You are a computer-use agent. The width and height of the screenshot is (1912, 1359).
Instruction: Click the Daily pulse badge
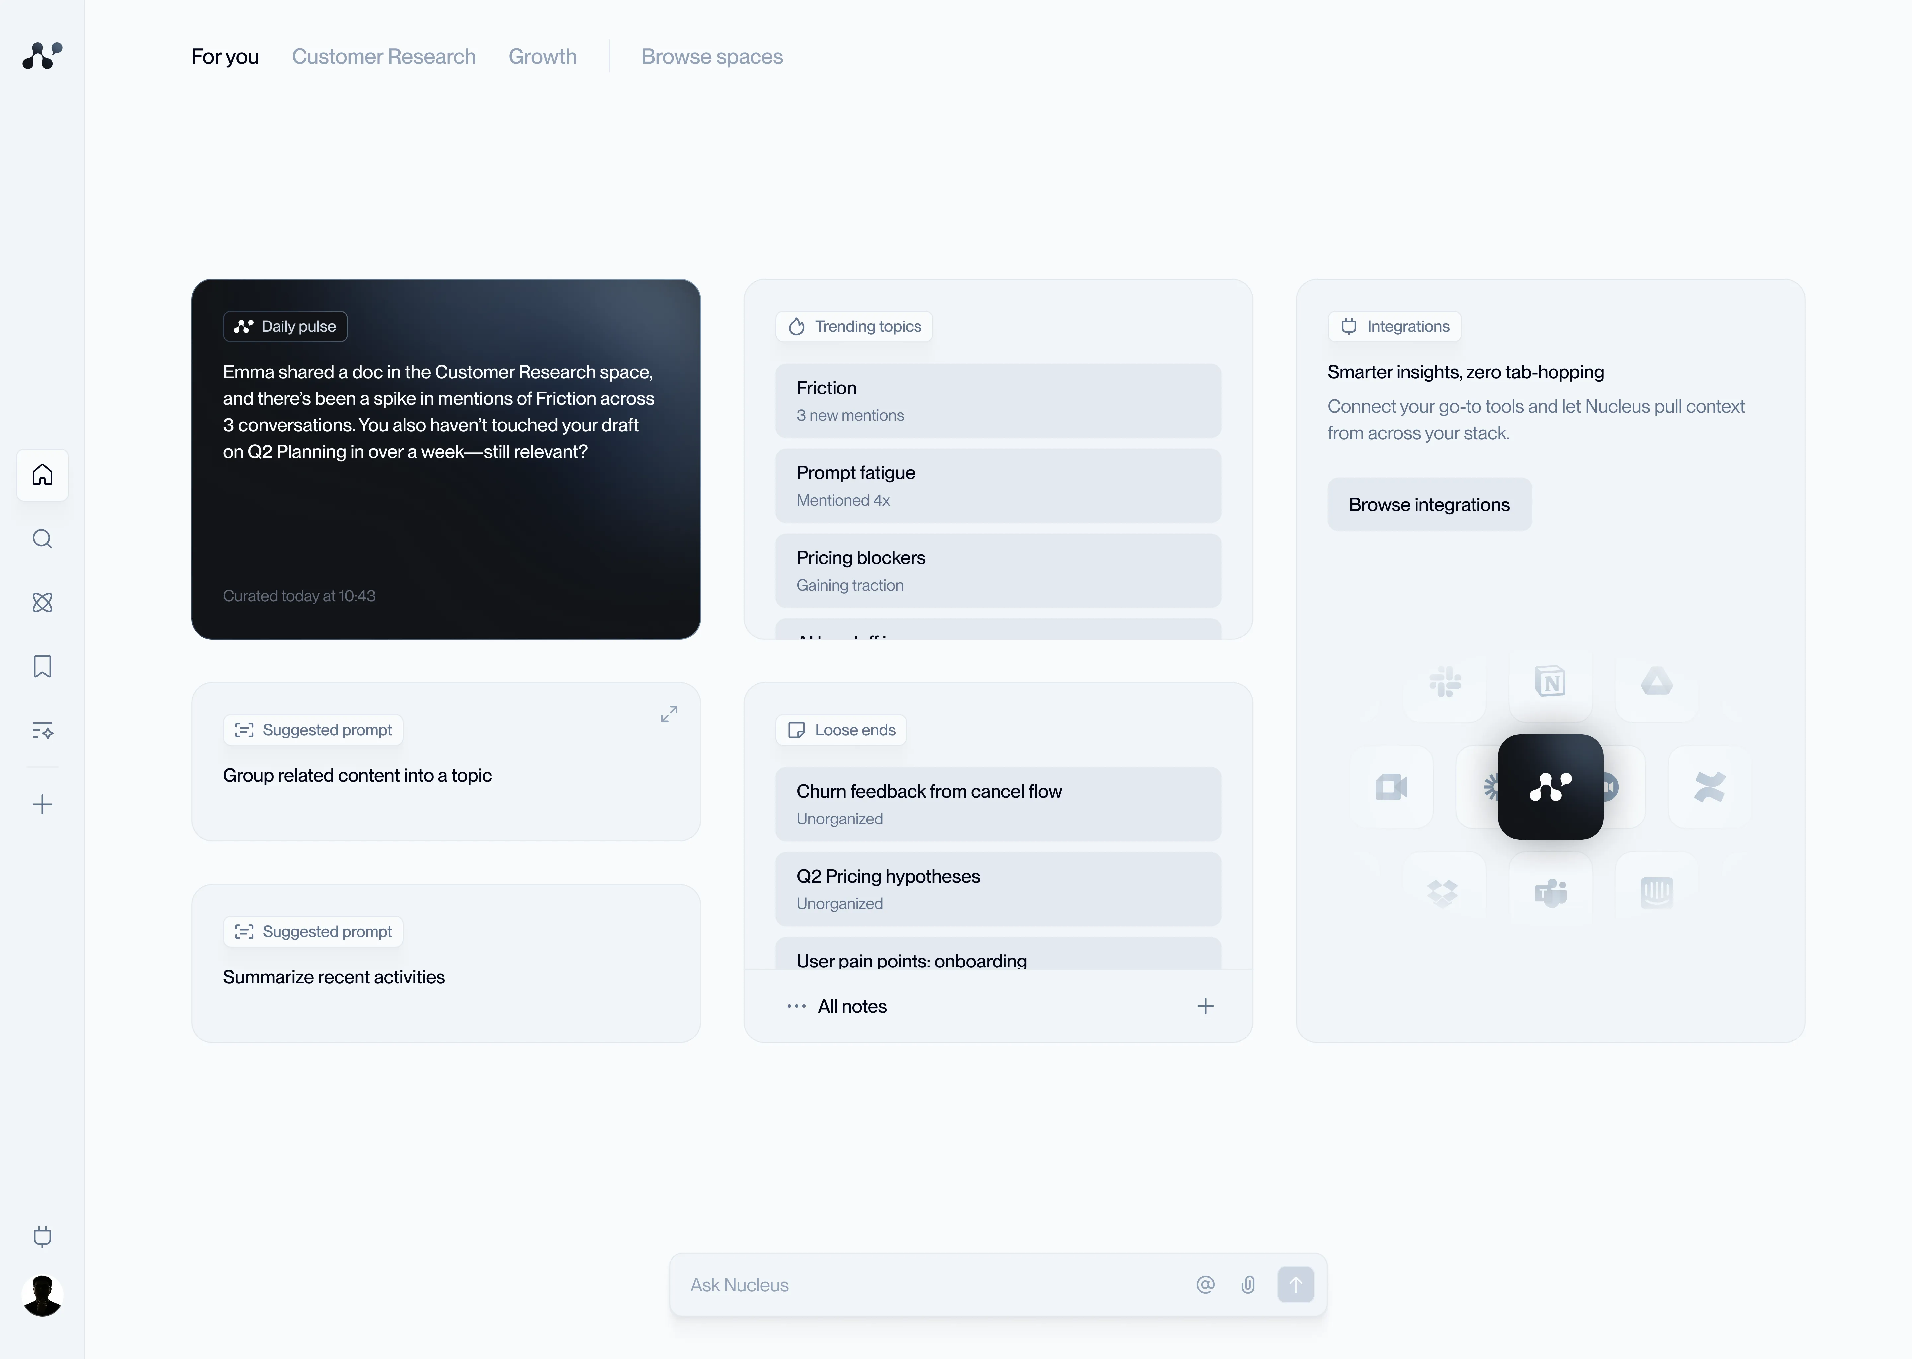point(285,326)
